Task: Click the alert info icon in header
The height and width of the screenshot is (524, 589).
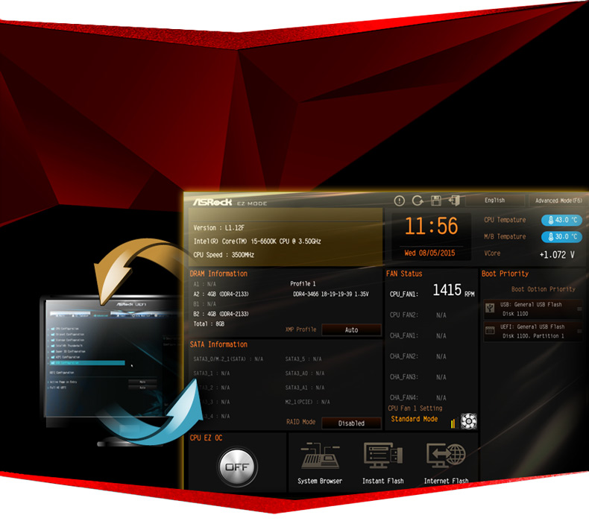Action: tap(399, 201)
